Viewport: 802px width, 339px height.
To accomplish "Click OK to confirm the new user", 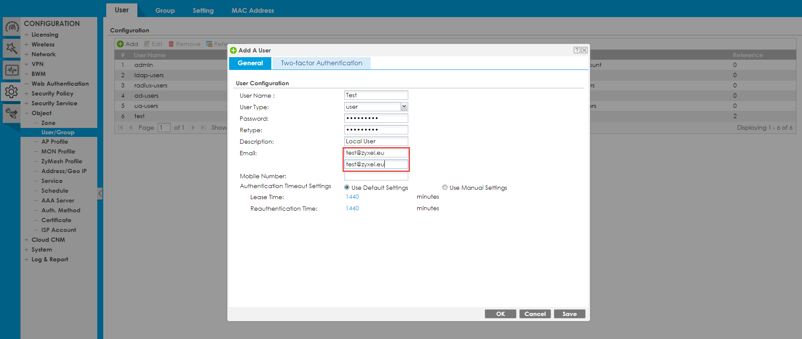I will tap(500, 314).
